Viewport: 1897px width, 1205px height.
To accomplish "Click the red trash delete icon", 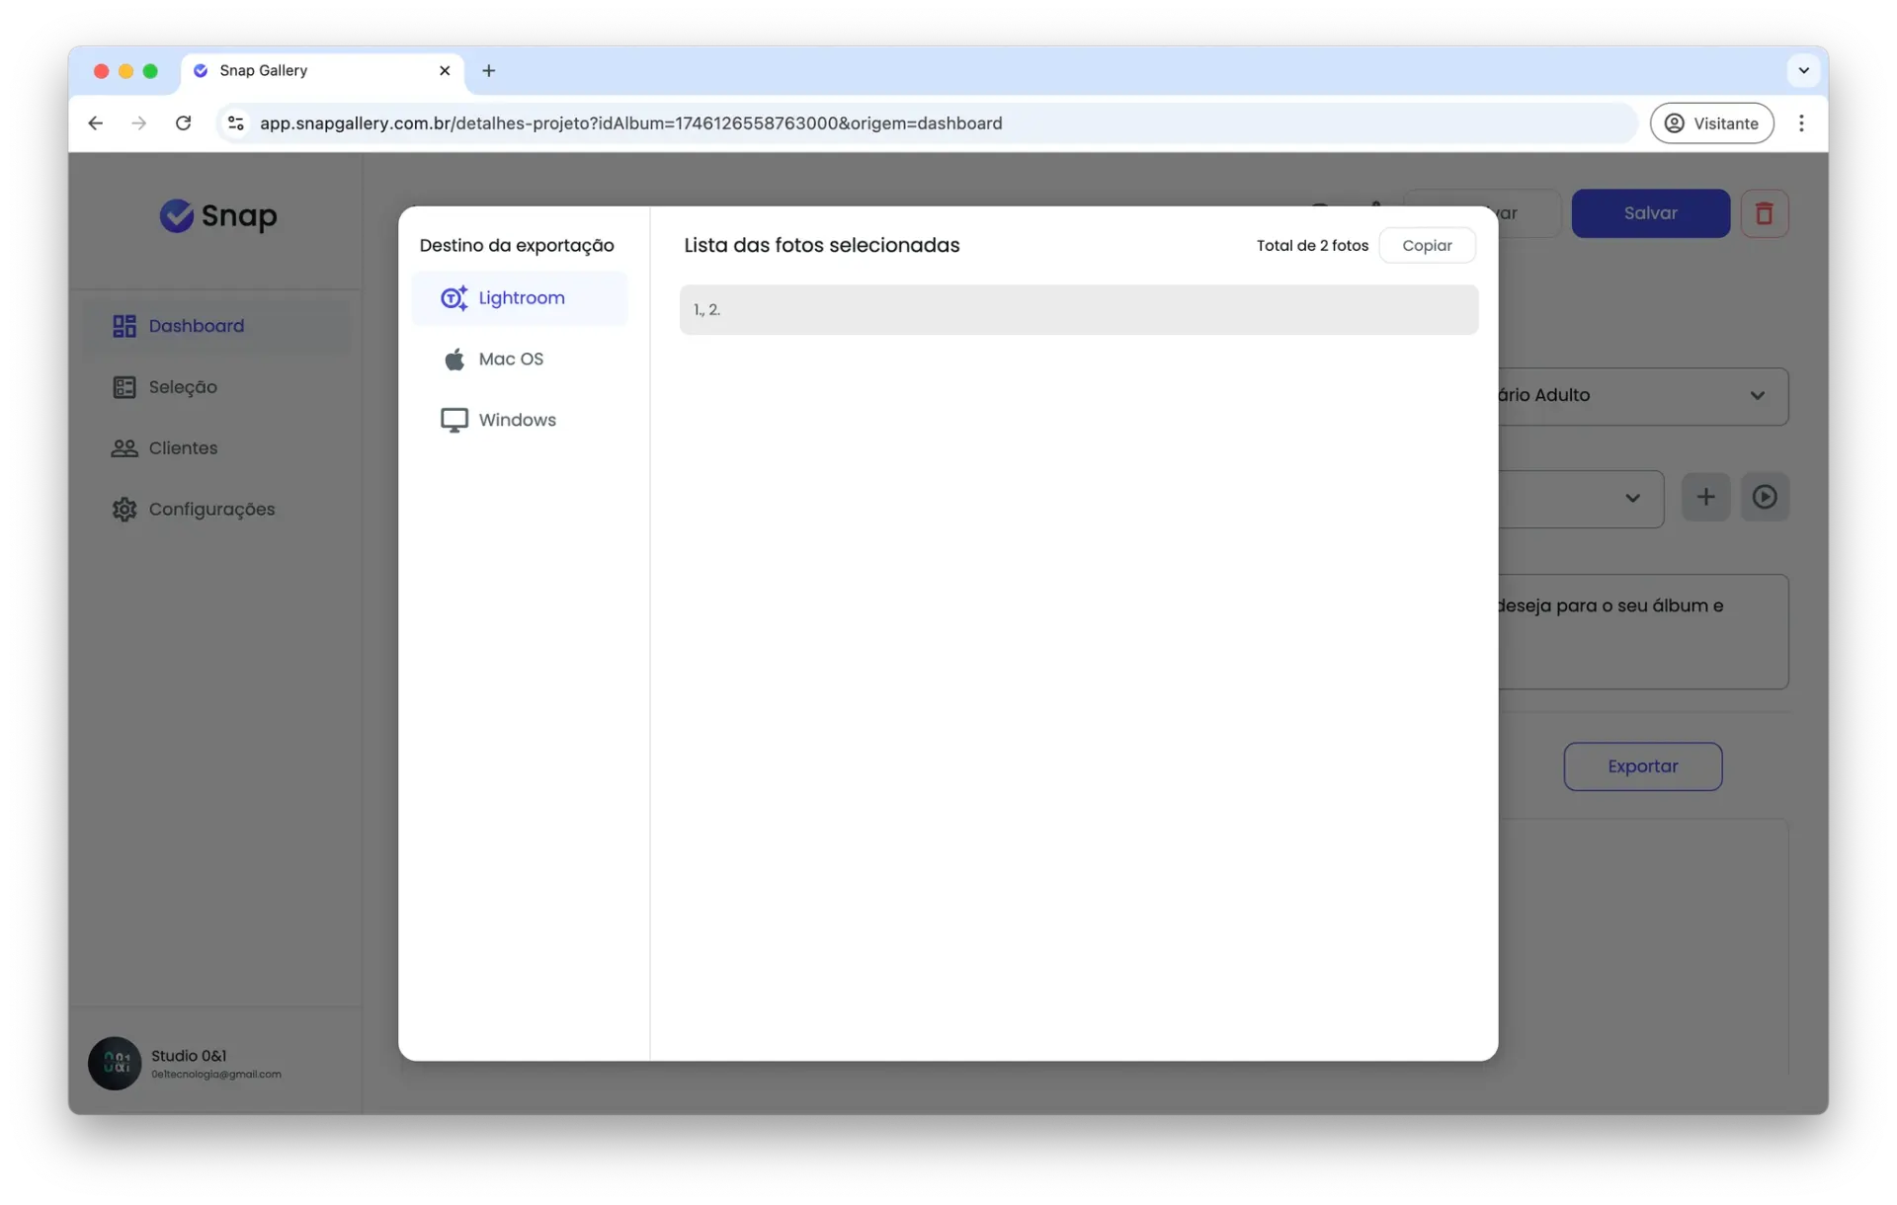I will pos(1764,213).
